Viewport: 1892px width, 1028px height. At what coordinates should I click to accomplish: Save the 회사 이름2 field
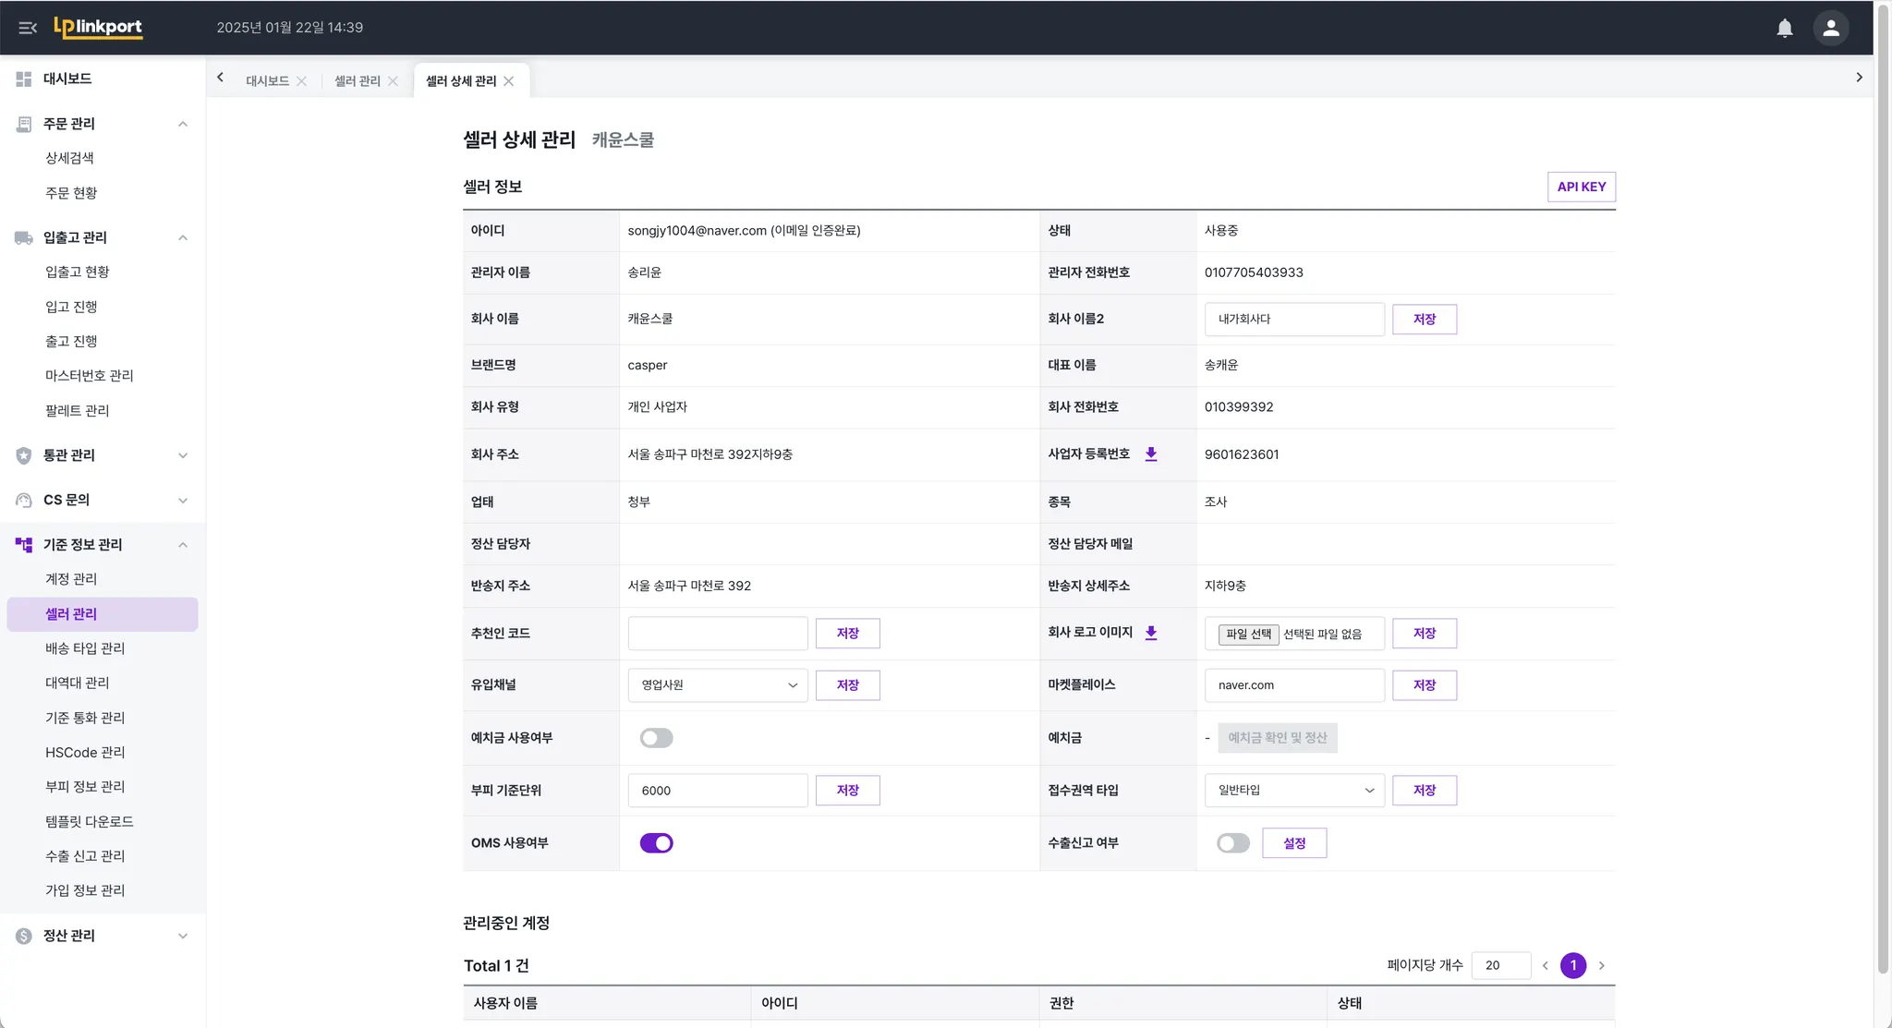click(1424, 320)
